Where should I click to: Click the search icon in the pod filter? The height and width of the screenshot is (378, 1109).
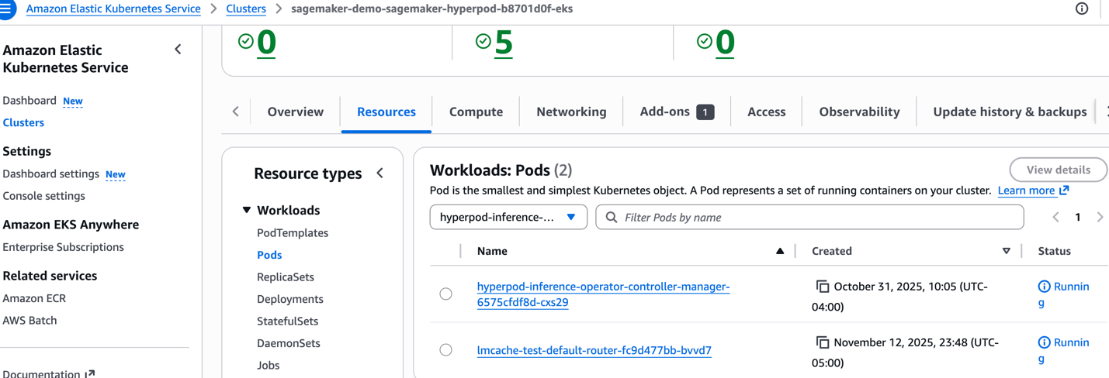(x=612, y=218)
